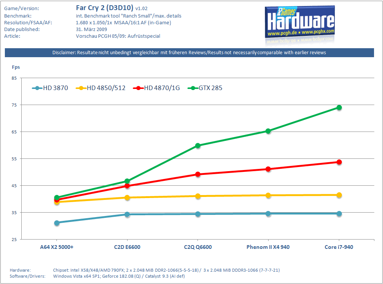Click the 'Game/Version:' label
Image resolution: width=383 pixels, height=284 pixels.
21,9
